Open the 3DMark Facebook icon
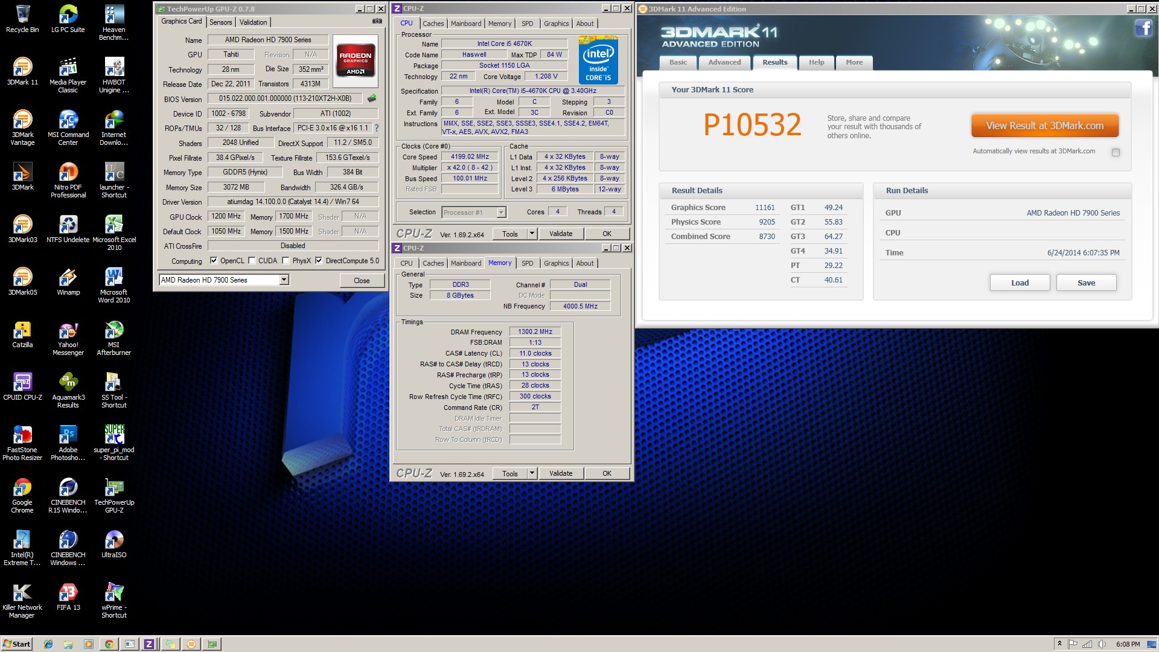 coord(1143,28)
